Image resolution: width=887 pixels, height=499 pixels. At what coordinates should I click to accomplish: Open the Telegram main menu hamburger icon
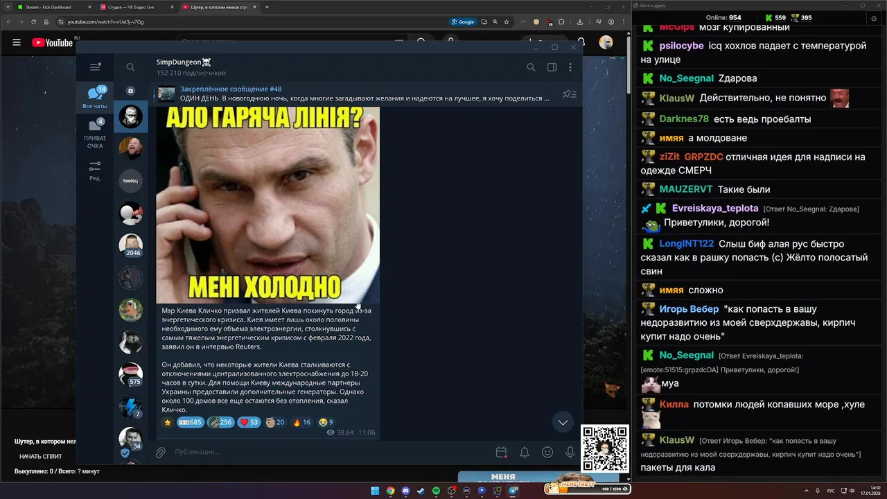pos(95,67)
